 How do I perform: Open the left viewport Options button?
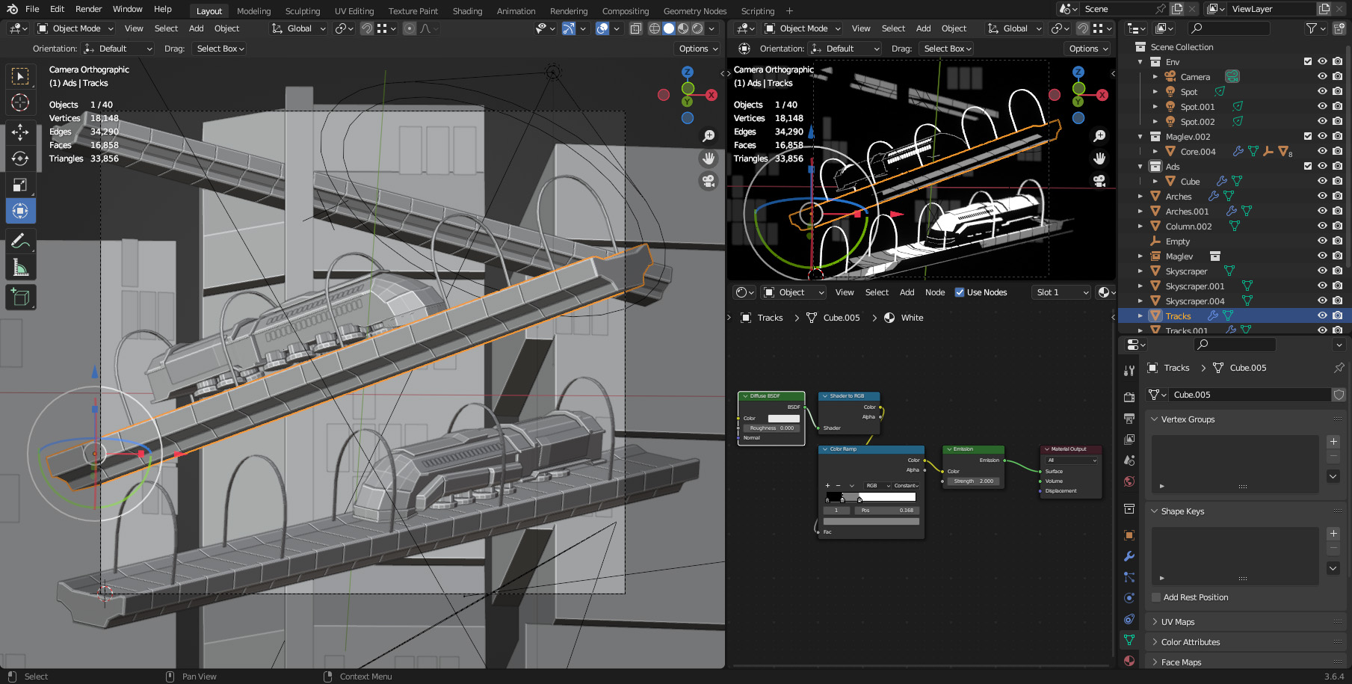pyautogui.click(x=698, y=49)
